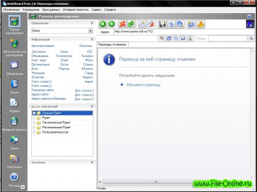The height and width of the screenshot is (192, 257).
Task: Open the База данных menu
Action: pyautogui.click(x=51, y=10)
